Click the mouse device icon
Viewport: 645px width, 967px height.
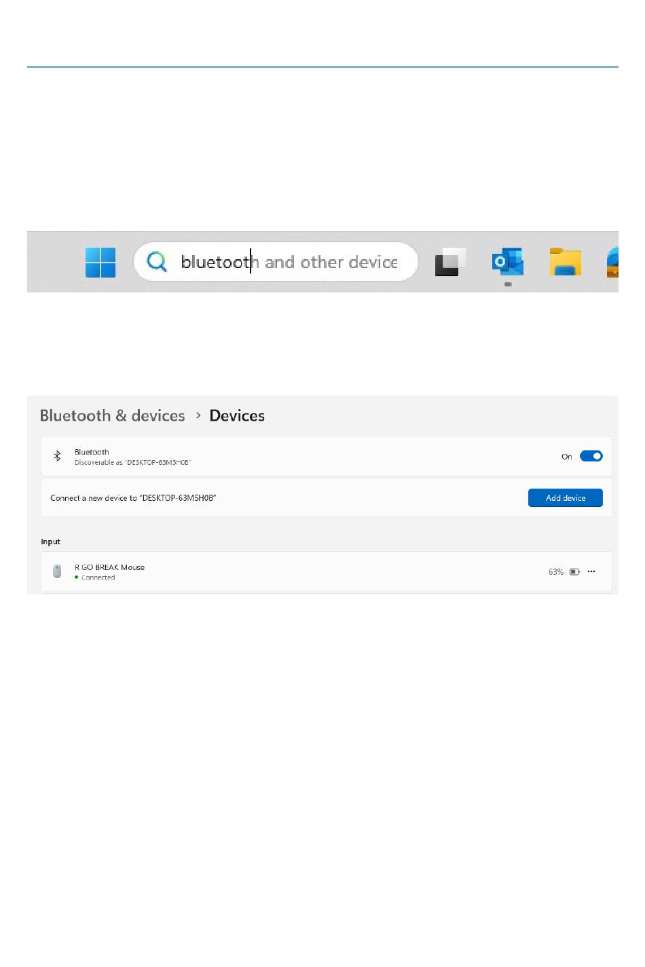[57, 571]
